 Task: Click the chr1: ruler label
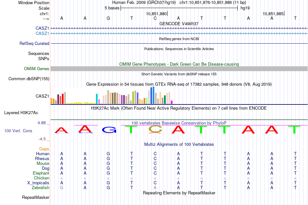pos(44,14)
